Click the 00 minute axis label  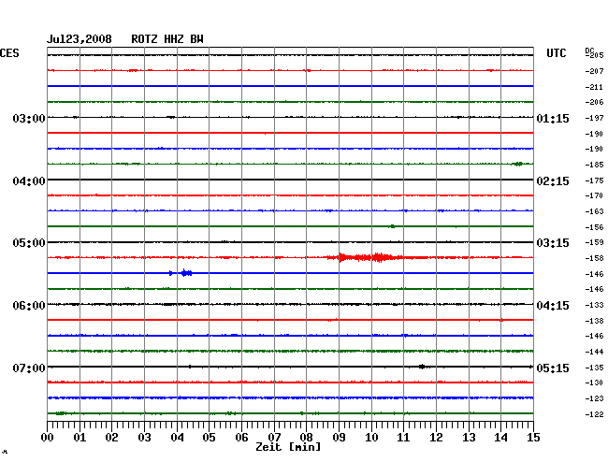[48, 438]
